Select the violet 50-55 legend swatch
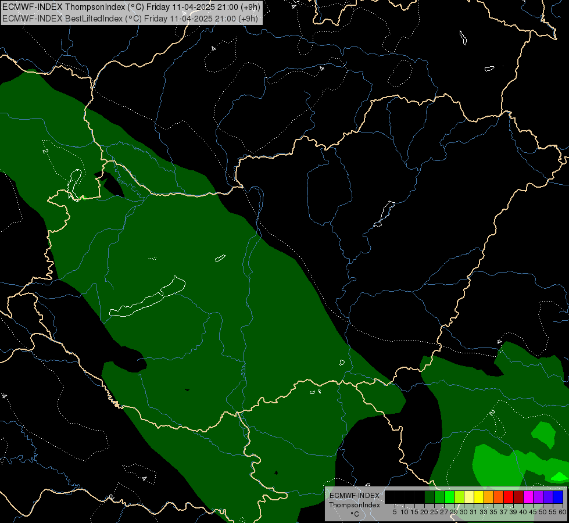The height and width of the screenshot is (523, 569). pyautogui.click(x=548, y=497)
